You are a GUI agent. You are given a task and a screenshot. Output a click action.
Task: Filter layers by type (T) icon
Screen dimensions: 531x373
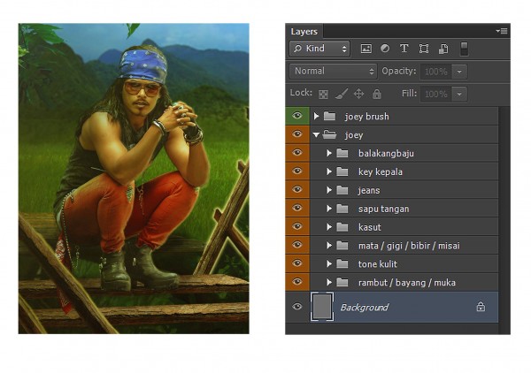[404, 49]
